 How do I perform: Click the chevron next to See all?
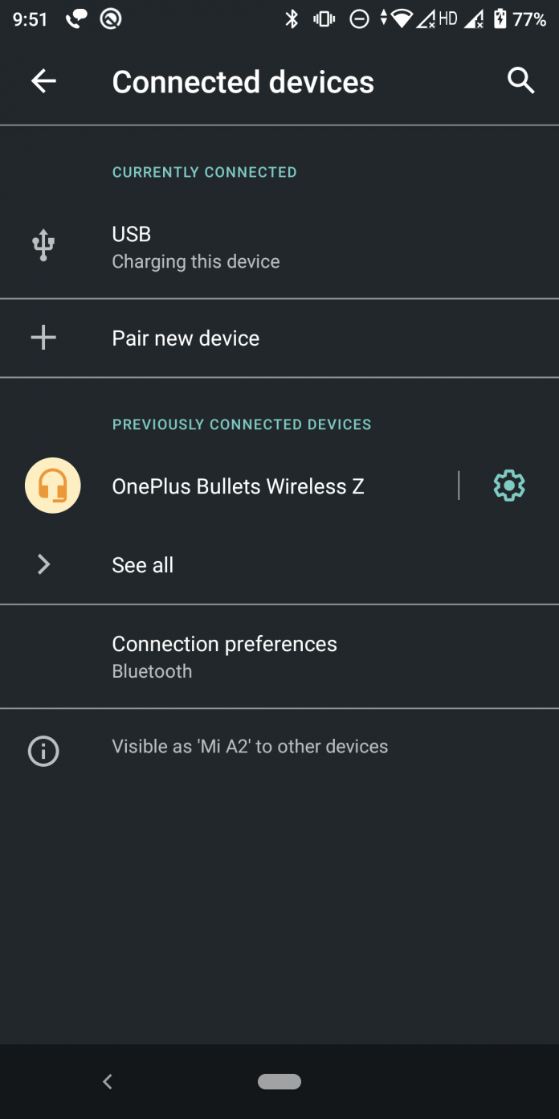pos(43,564)
